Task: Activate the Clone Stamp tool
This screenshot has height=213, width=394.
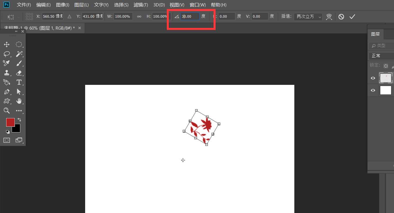Action: 7,73
